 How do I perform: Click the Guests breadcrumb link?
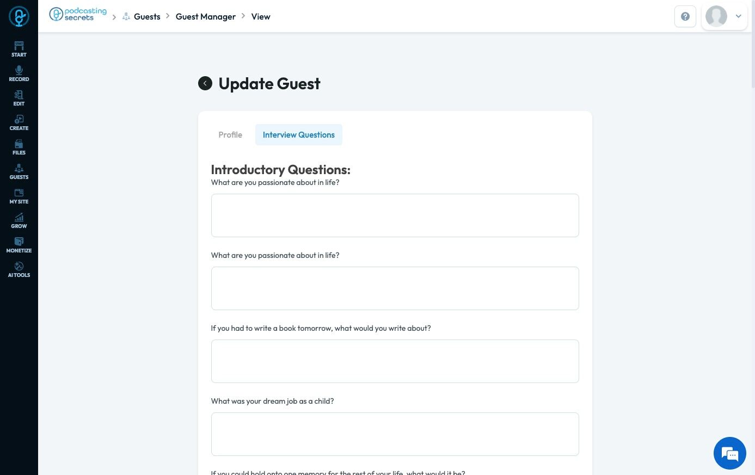click(x=147, y=17)
